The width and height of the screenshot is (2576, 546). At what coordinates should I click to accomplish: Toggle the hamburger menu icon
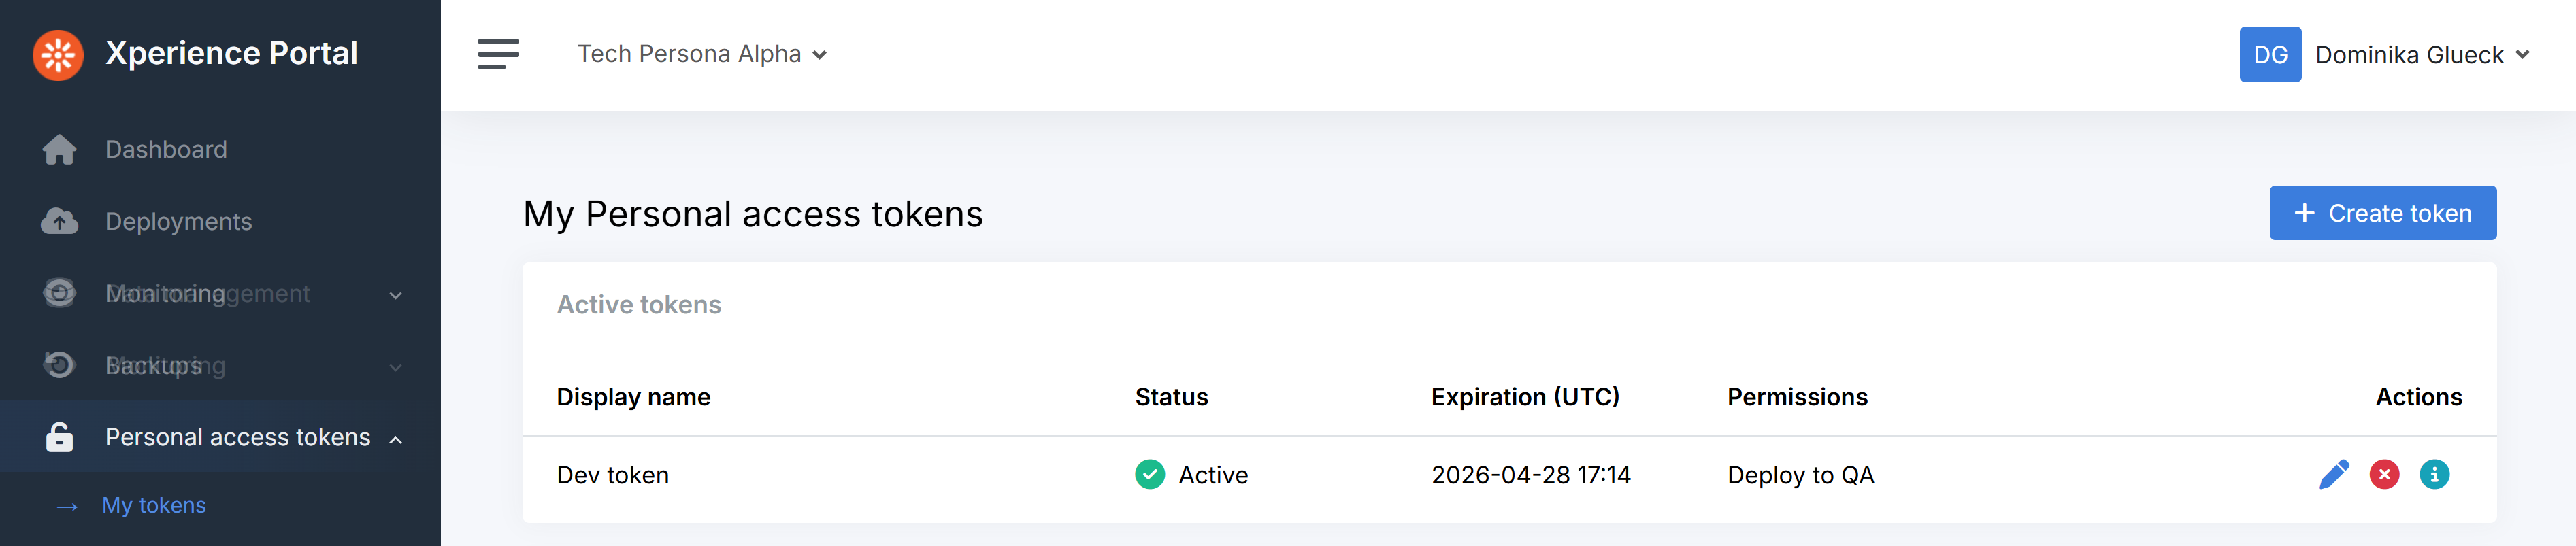pyautogui.click(x=498, y=54)
